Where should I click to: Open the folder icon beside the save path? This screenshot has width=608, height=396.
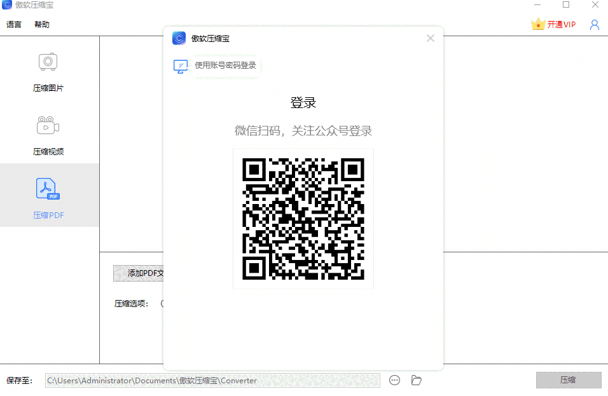point(417,380)
